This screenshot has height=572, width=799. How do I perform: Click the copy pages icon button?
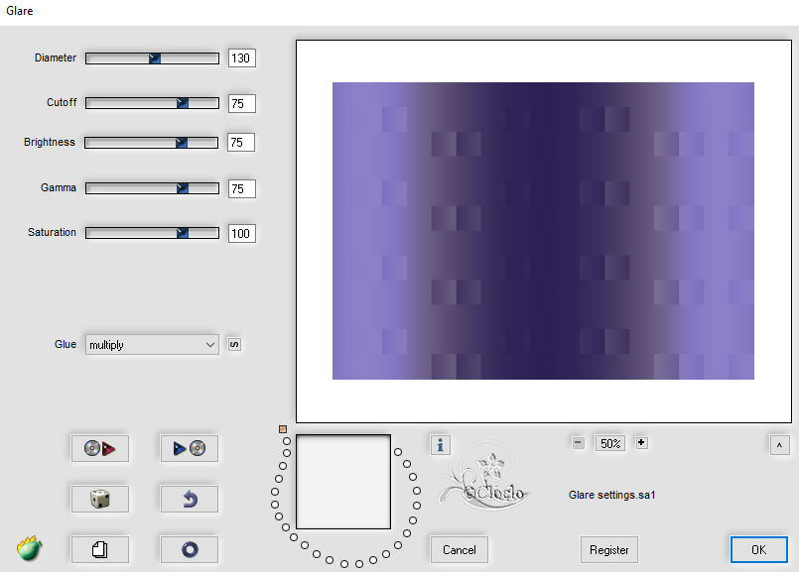[x=100, y=549]
